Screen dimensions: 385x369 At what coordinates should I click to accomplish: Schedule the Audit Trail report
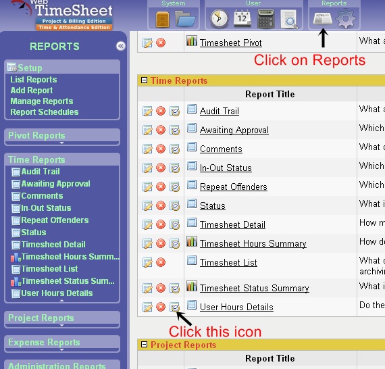pos(174,111)
